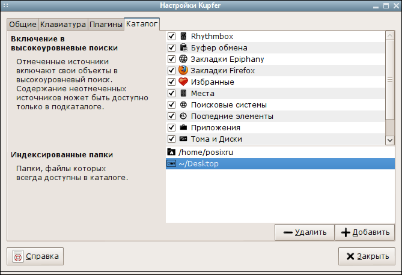Uncheck the Закладки Firefox checkbox

171,70
